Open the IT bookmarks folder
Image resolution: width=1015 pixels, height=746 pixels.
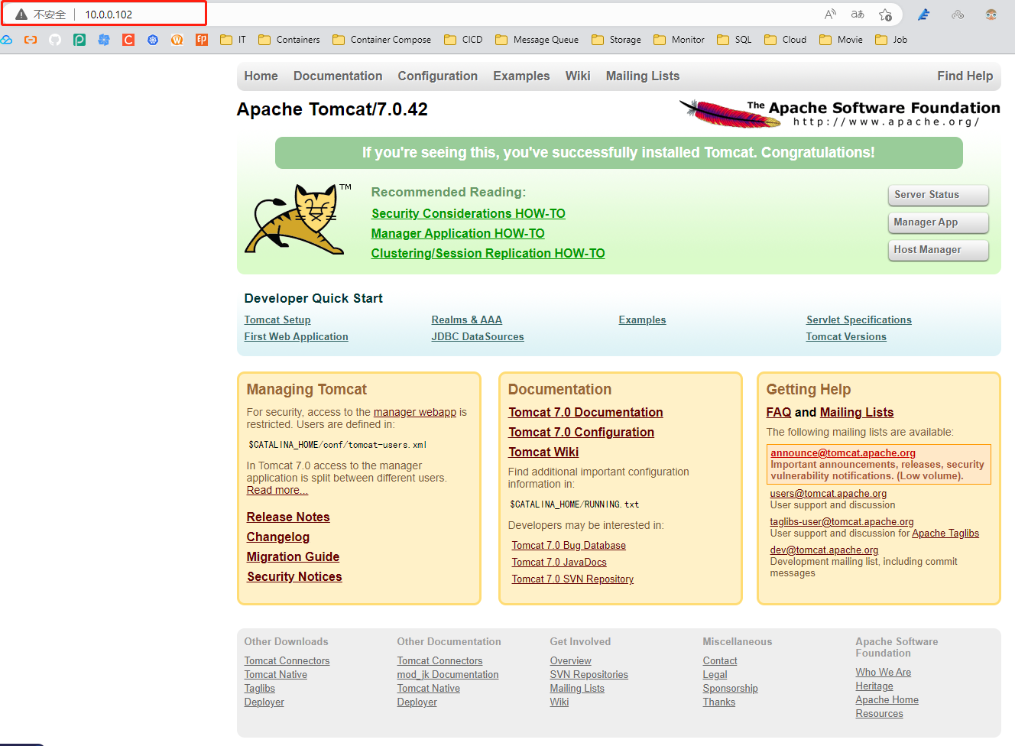(x=233, y=40)
